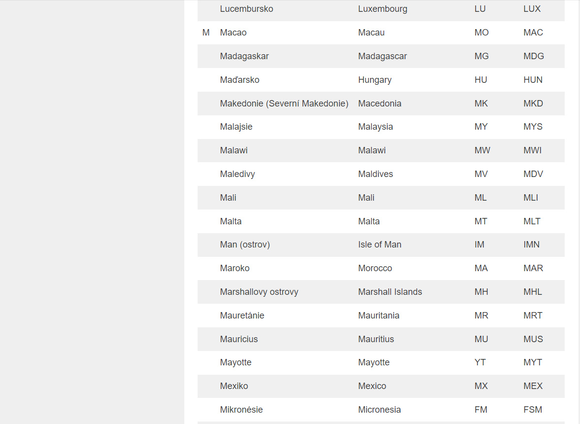Select the 'Malajsie' country name
The image size is (580, 424).
point(236,127)
